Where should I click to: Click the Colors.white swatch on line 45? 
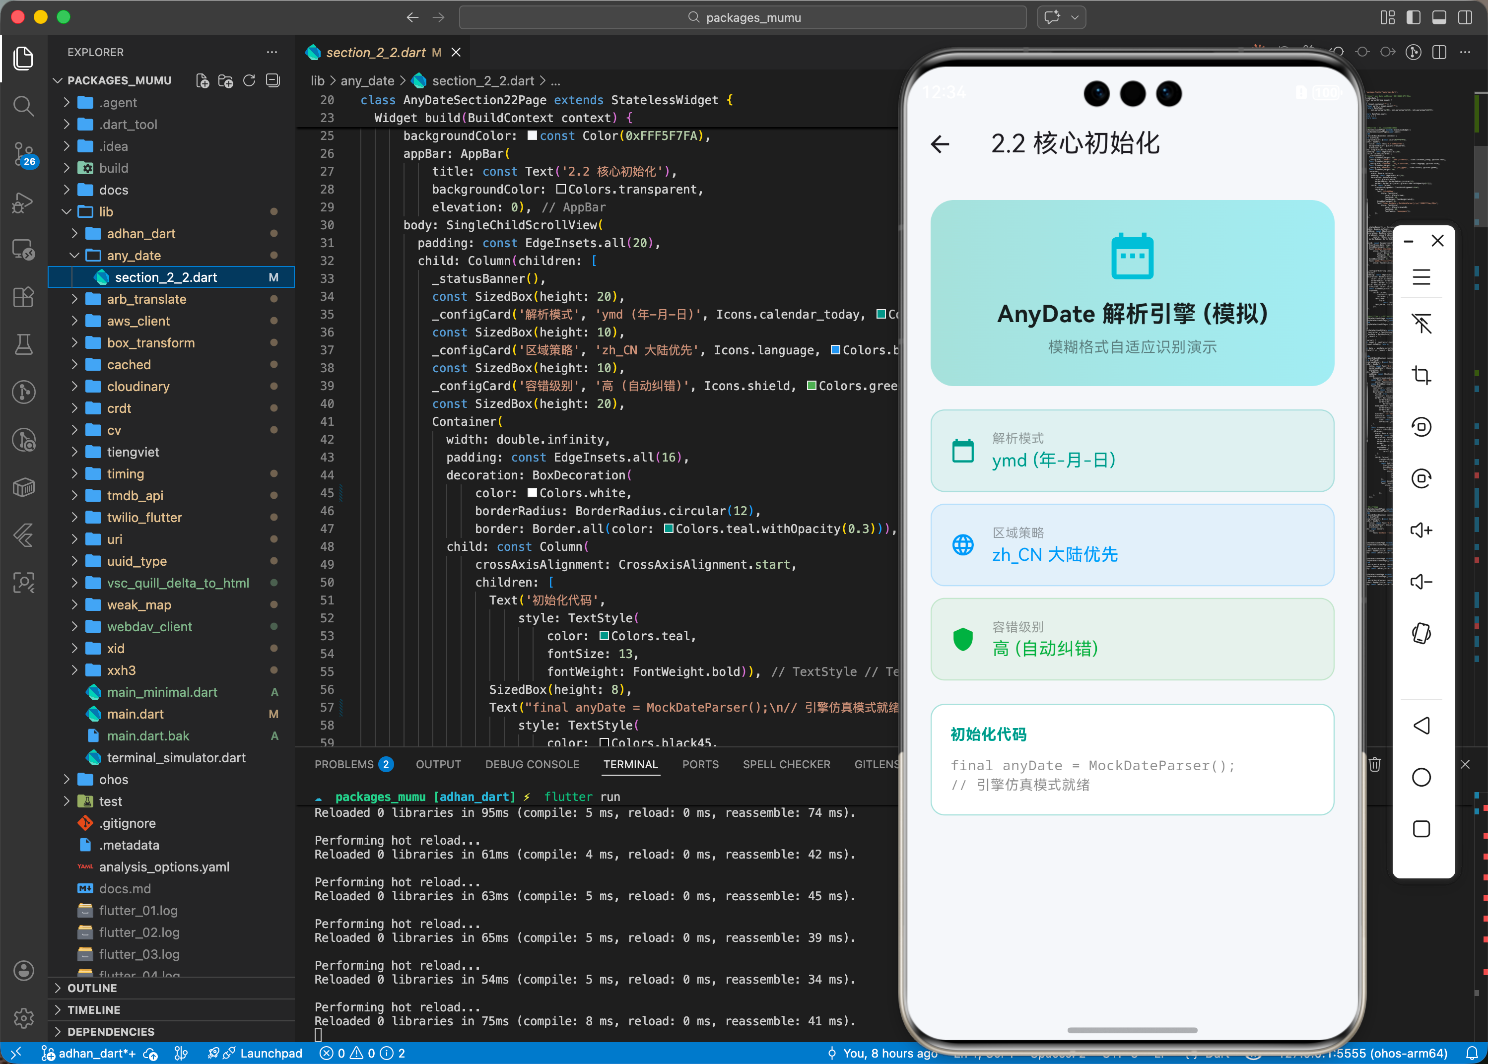click(532, 493)
